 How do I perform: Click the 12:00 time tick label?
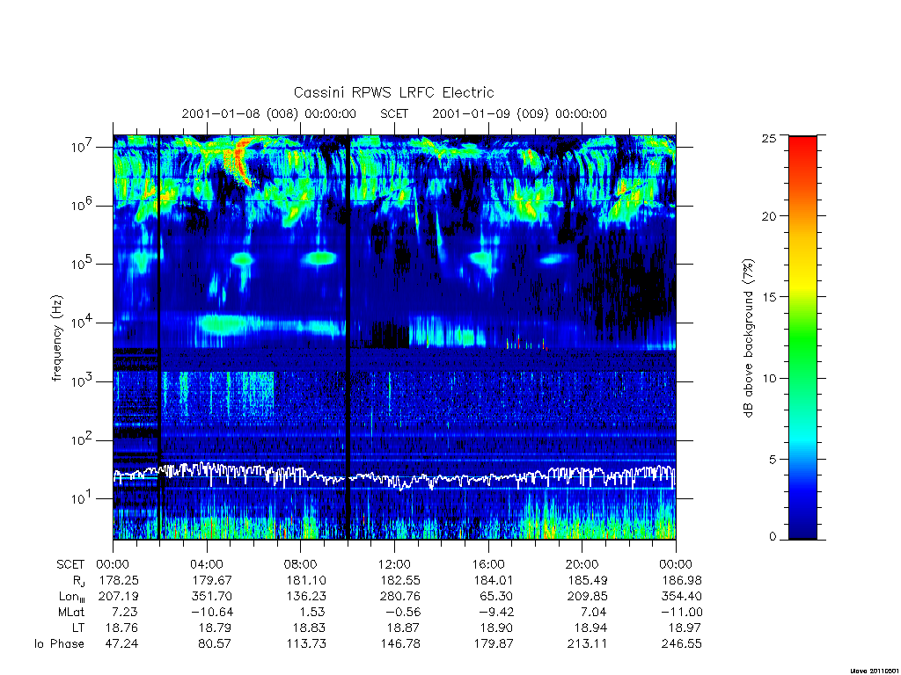pyautogui.click(x=394, y=564)
